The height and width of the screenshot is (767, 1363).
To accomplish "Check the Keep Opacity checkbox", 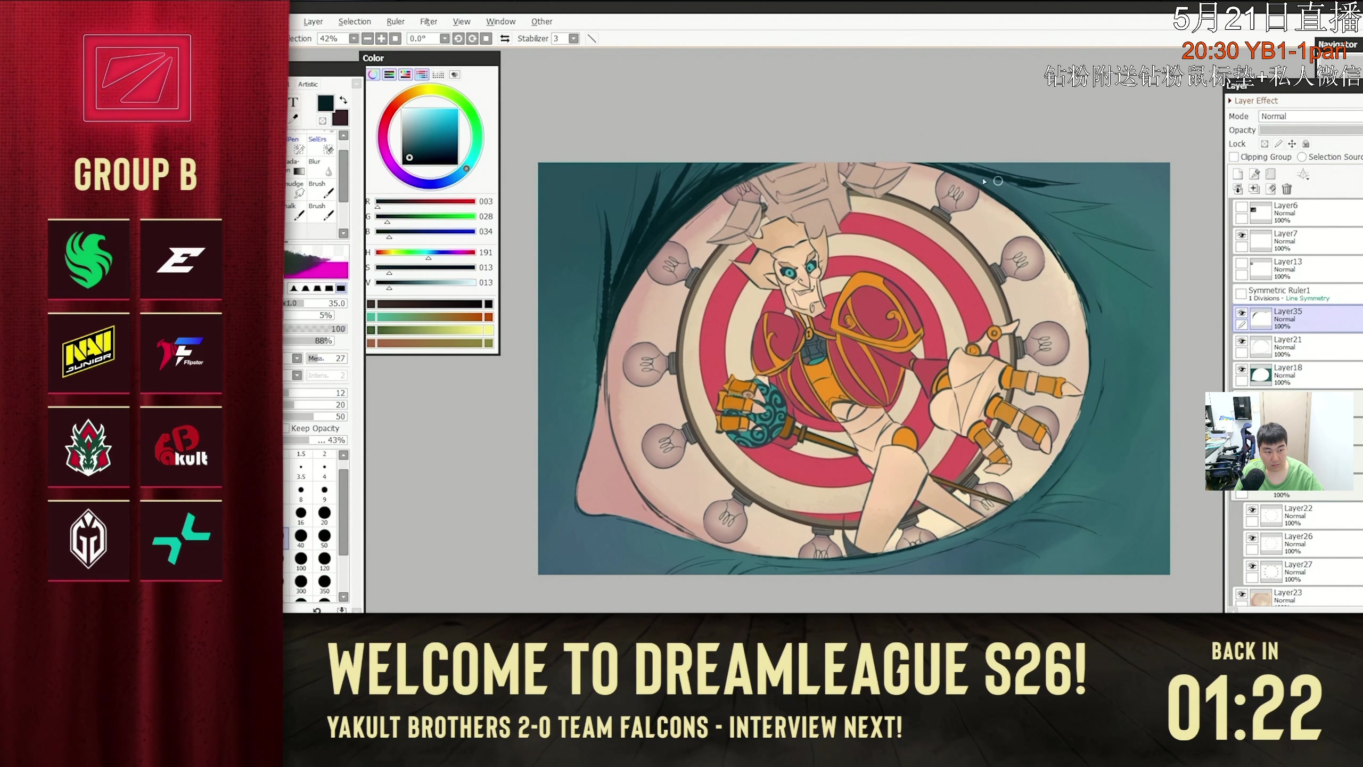I will click(x=287, y=428).
